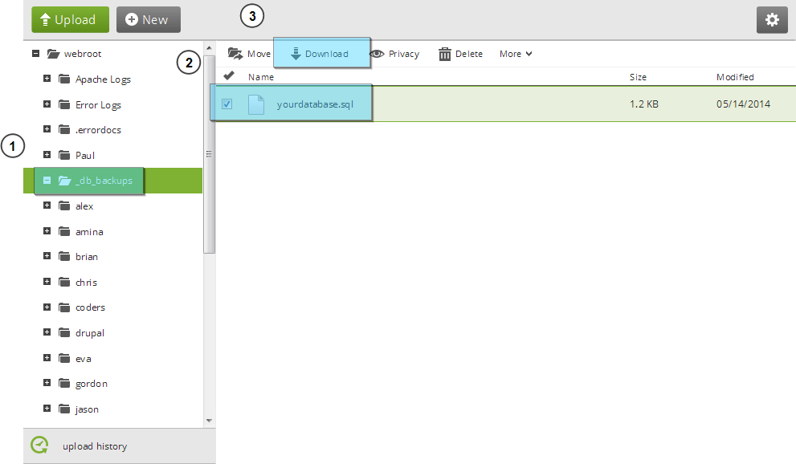Click the .errordocs folder icon
Image resolution: width=796 pixels, height=464 pixels.
[x=64, y=129]
